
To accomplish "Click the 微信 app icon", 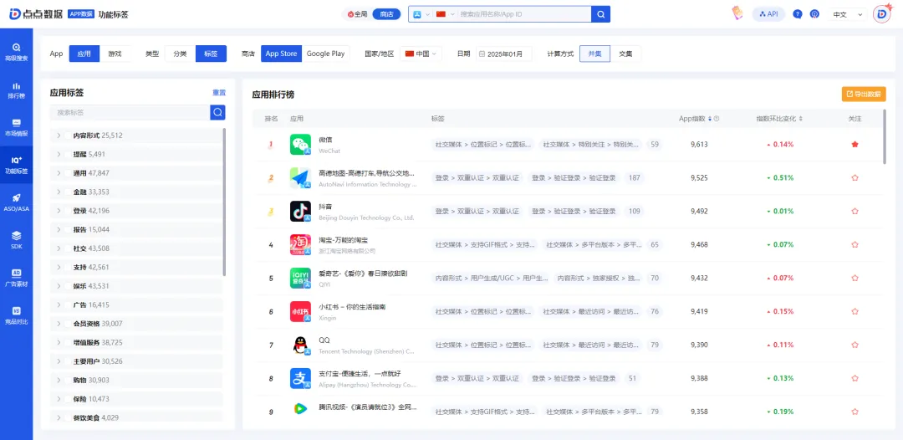I will [301, 145].
